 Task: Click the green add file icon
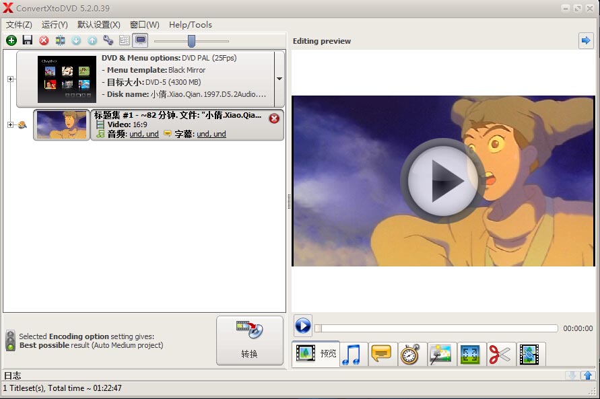11,40
